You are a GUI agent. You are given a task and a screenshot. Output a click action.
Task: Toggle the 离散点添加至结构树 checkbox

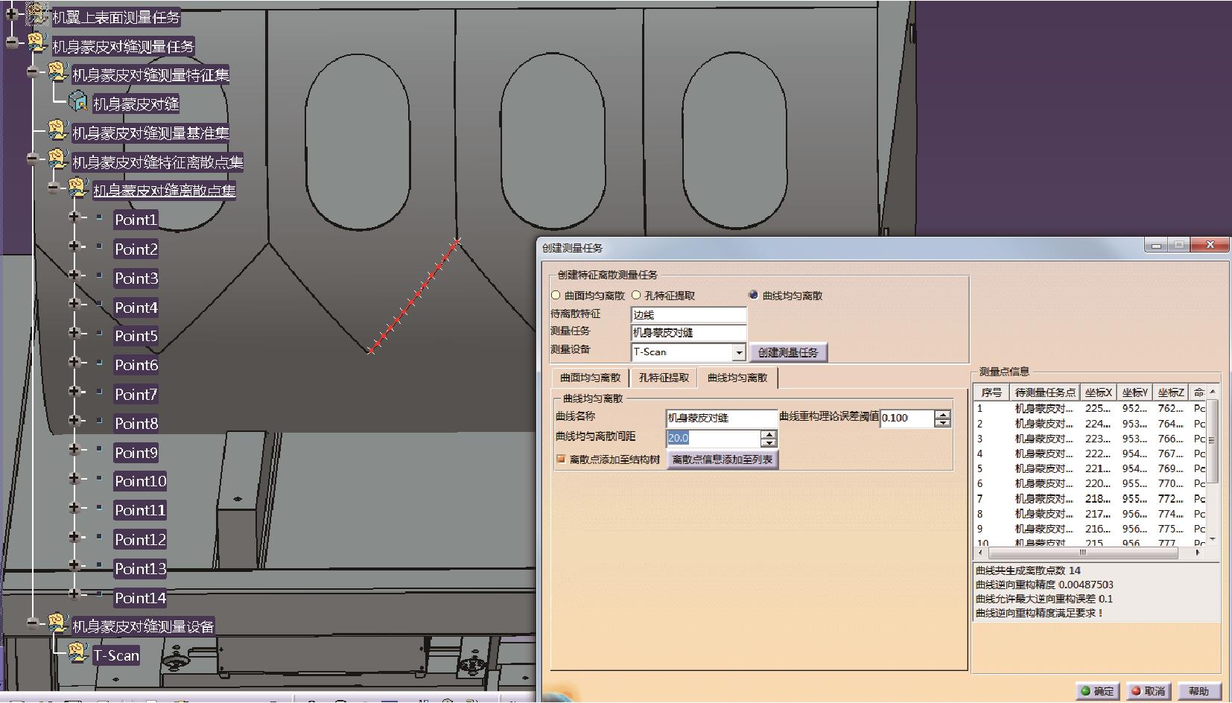(561, 459)
